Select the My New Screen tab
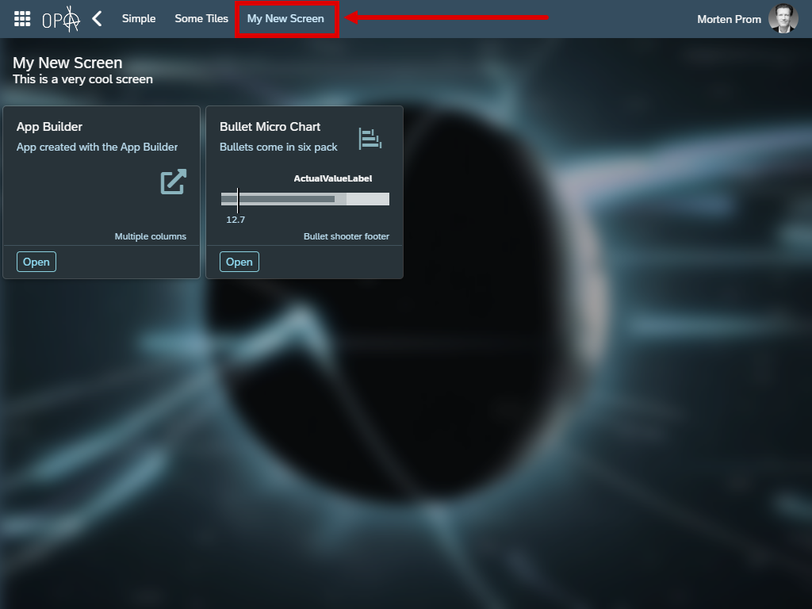Viewport: 812px width, 609px height. tap(285, 19)
